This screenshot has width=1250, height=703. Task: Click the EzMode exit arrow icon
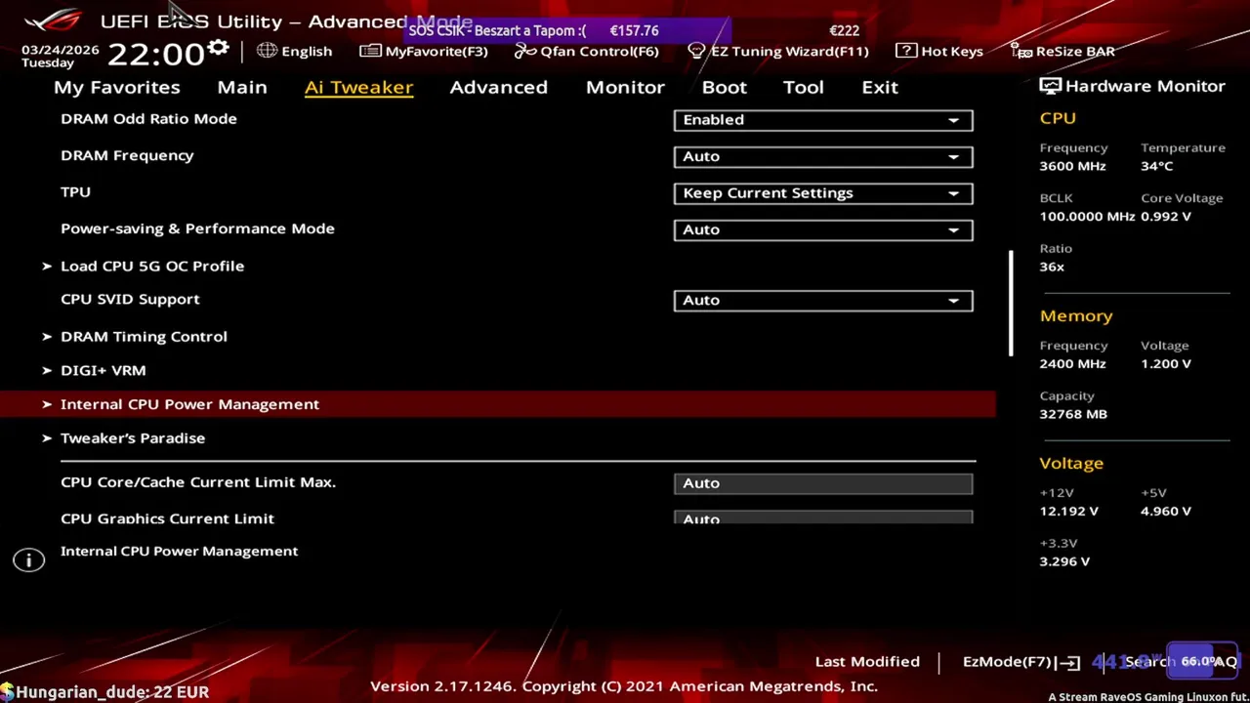1070,662
